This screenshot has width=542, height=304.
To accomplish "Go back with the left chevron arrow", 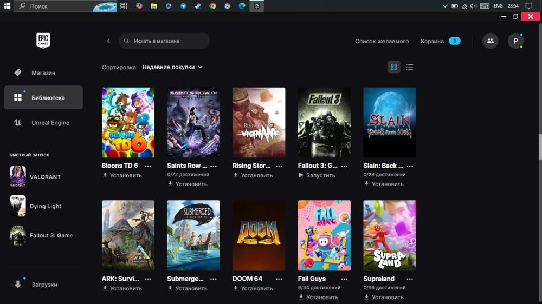I will 108,41.
